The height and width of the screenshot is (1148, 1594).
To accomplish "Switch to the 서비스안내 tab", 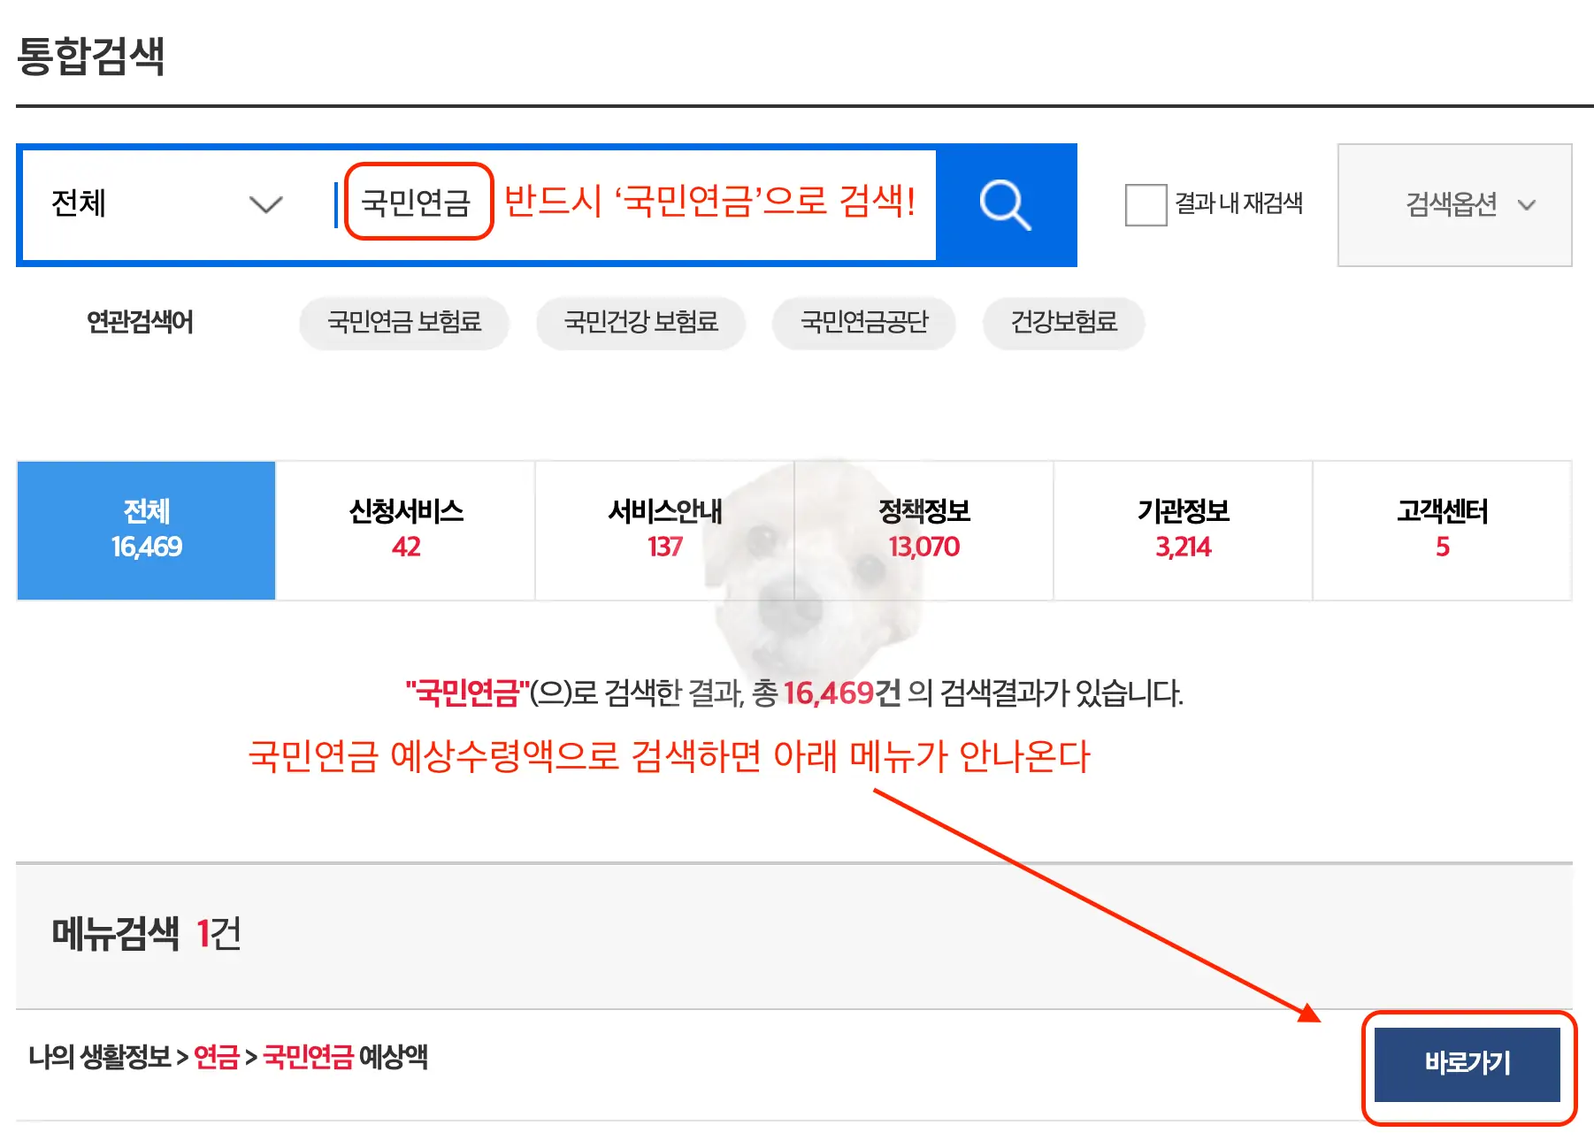I will click(x=663, y=528).
